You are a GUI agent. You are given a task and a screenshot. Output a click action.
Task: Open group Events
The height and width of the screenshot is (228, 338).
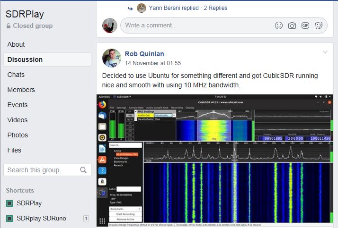click(x=17, y=105)
